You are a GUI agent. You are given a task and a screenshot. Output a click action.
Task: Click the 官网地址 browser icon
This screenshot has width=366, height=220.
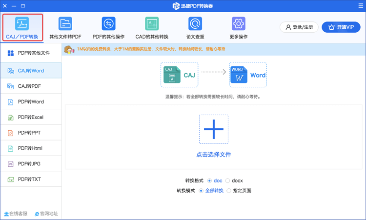[37, 214]
